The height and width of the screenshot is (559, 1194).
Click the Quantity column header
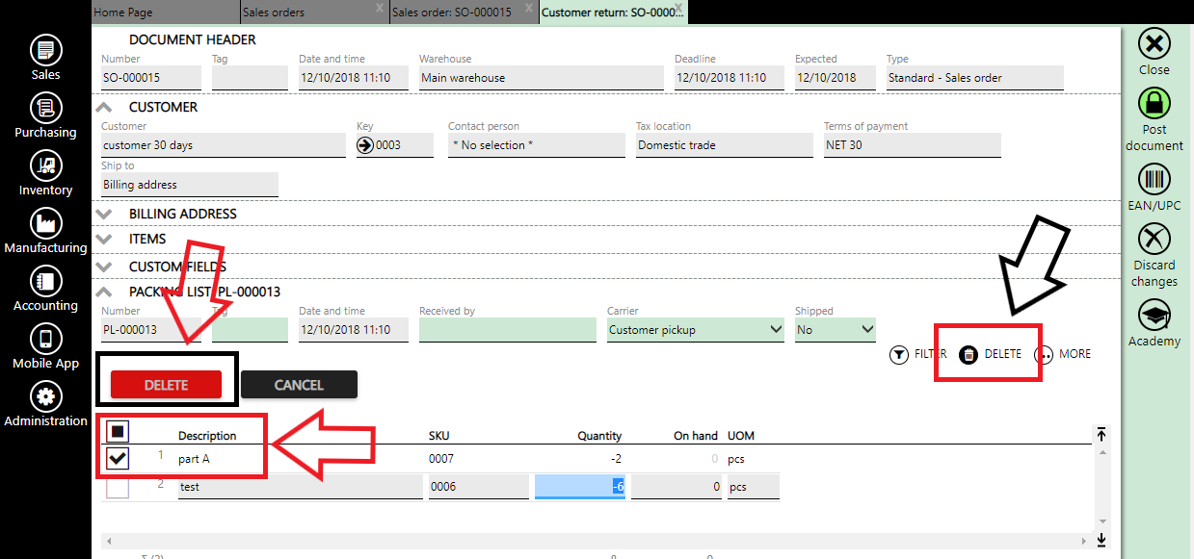599,436
